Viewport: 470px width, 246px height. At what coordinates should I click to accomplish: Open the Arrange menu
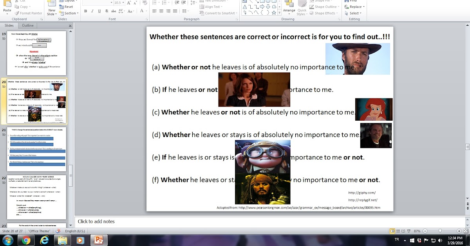(x=289, y=9)
